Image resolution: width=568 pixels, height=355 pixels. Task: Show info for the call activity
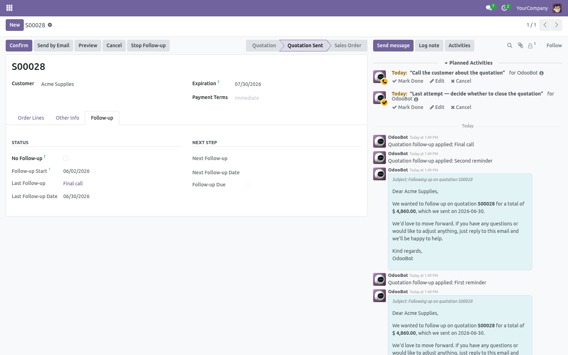(x=541, y=73)
